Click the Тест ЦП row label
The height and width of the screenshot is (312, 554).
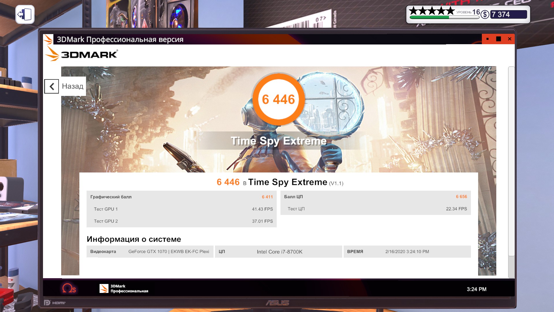296,209
